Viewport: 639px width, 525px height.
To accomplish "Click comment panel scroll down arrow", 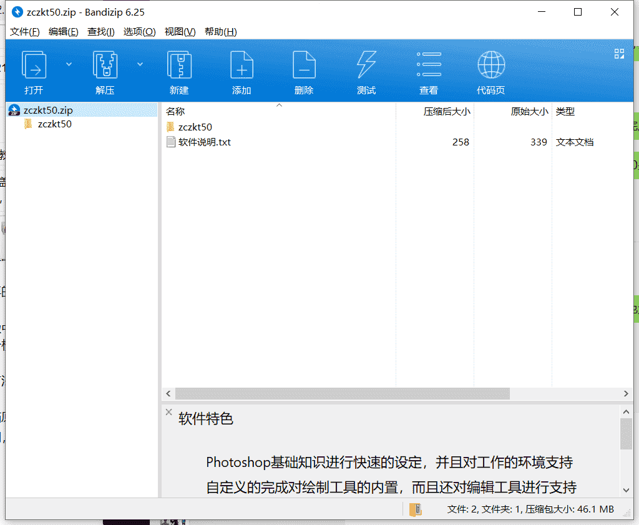I will click(626, 490).
